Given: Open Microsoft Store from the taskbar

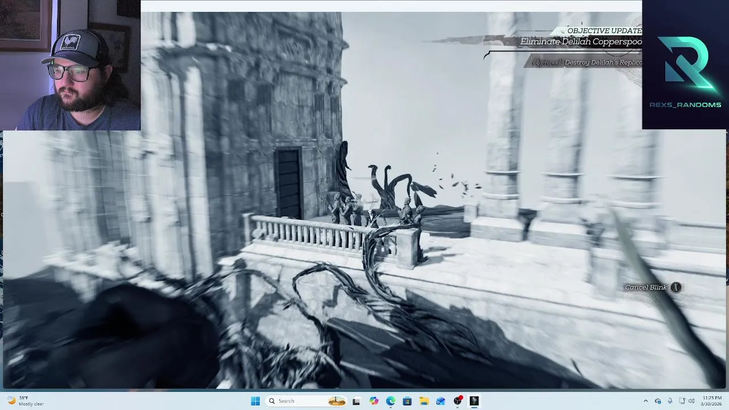Looking at the screenshot, I should pos(407,401).
